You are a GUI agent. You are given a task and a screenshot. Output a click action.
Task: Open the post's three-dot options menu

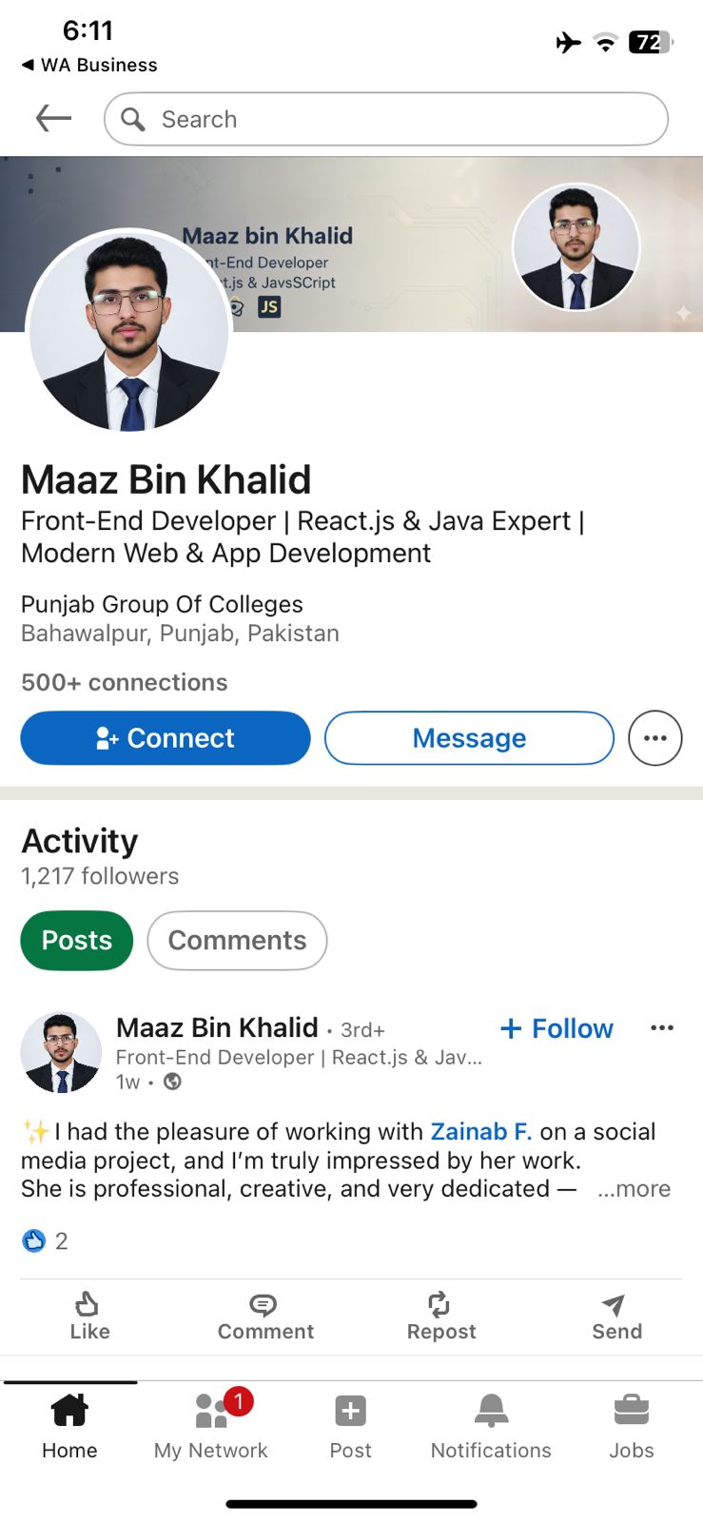tap(662, 1028)
